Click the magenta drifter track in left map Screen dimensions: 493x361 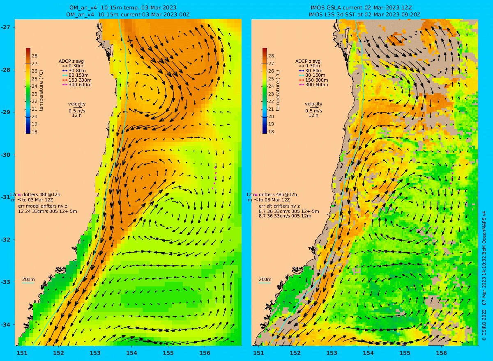[214, 178]
